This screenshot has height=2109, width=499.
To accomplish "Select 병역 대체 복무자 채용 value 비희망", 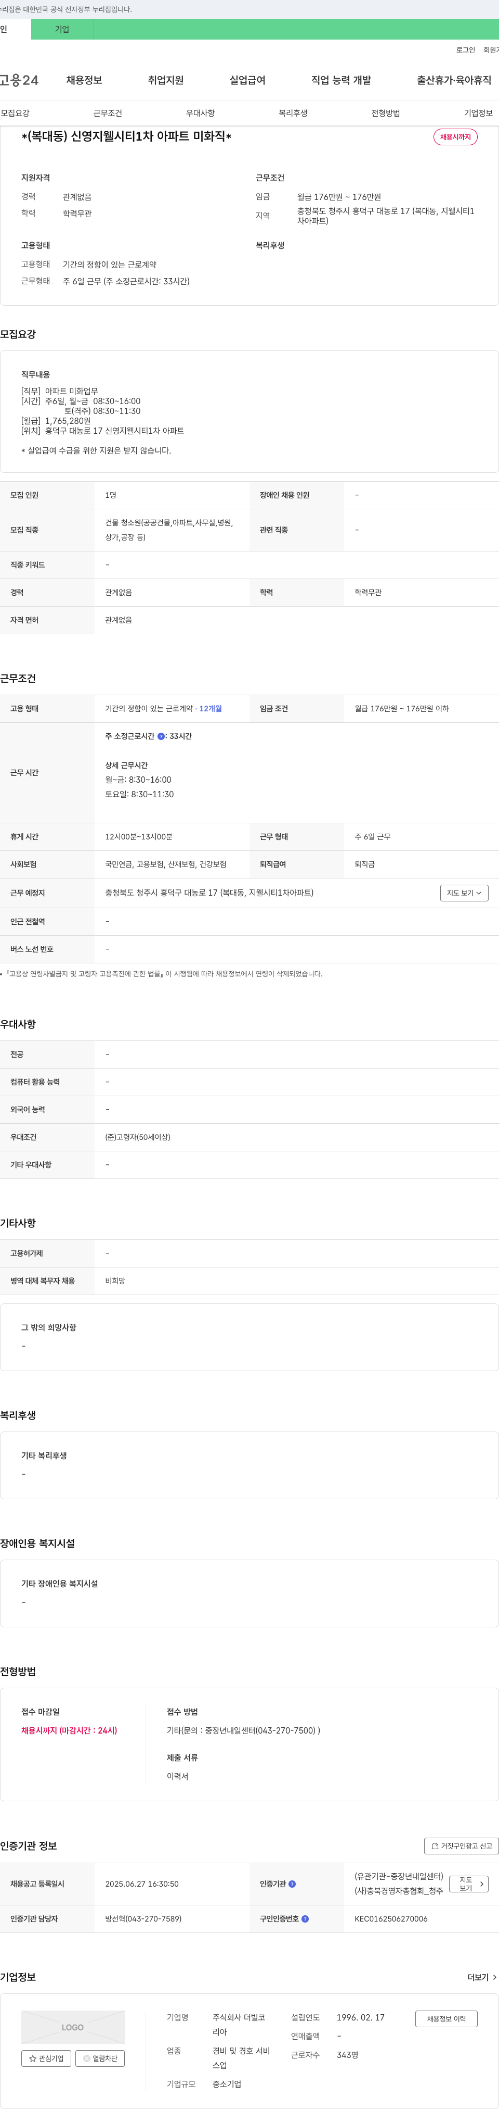I will 115,1281.
